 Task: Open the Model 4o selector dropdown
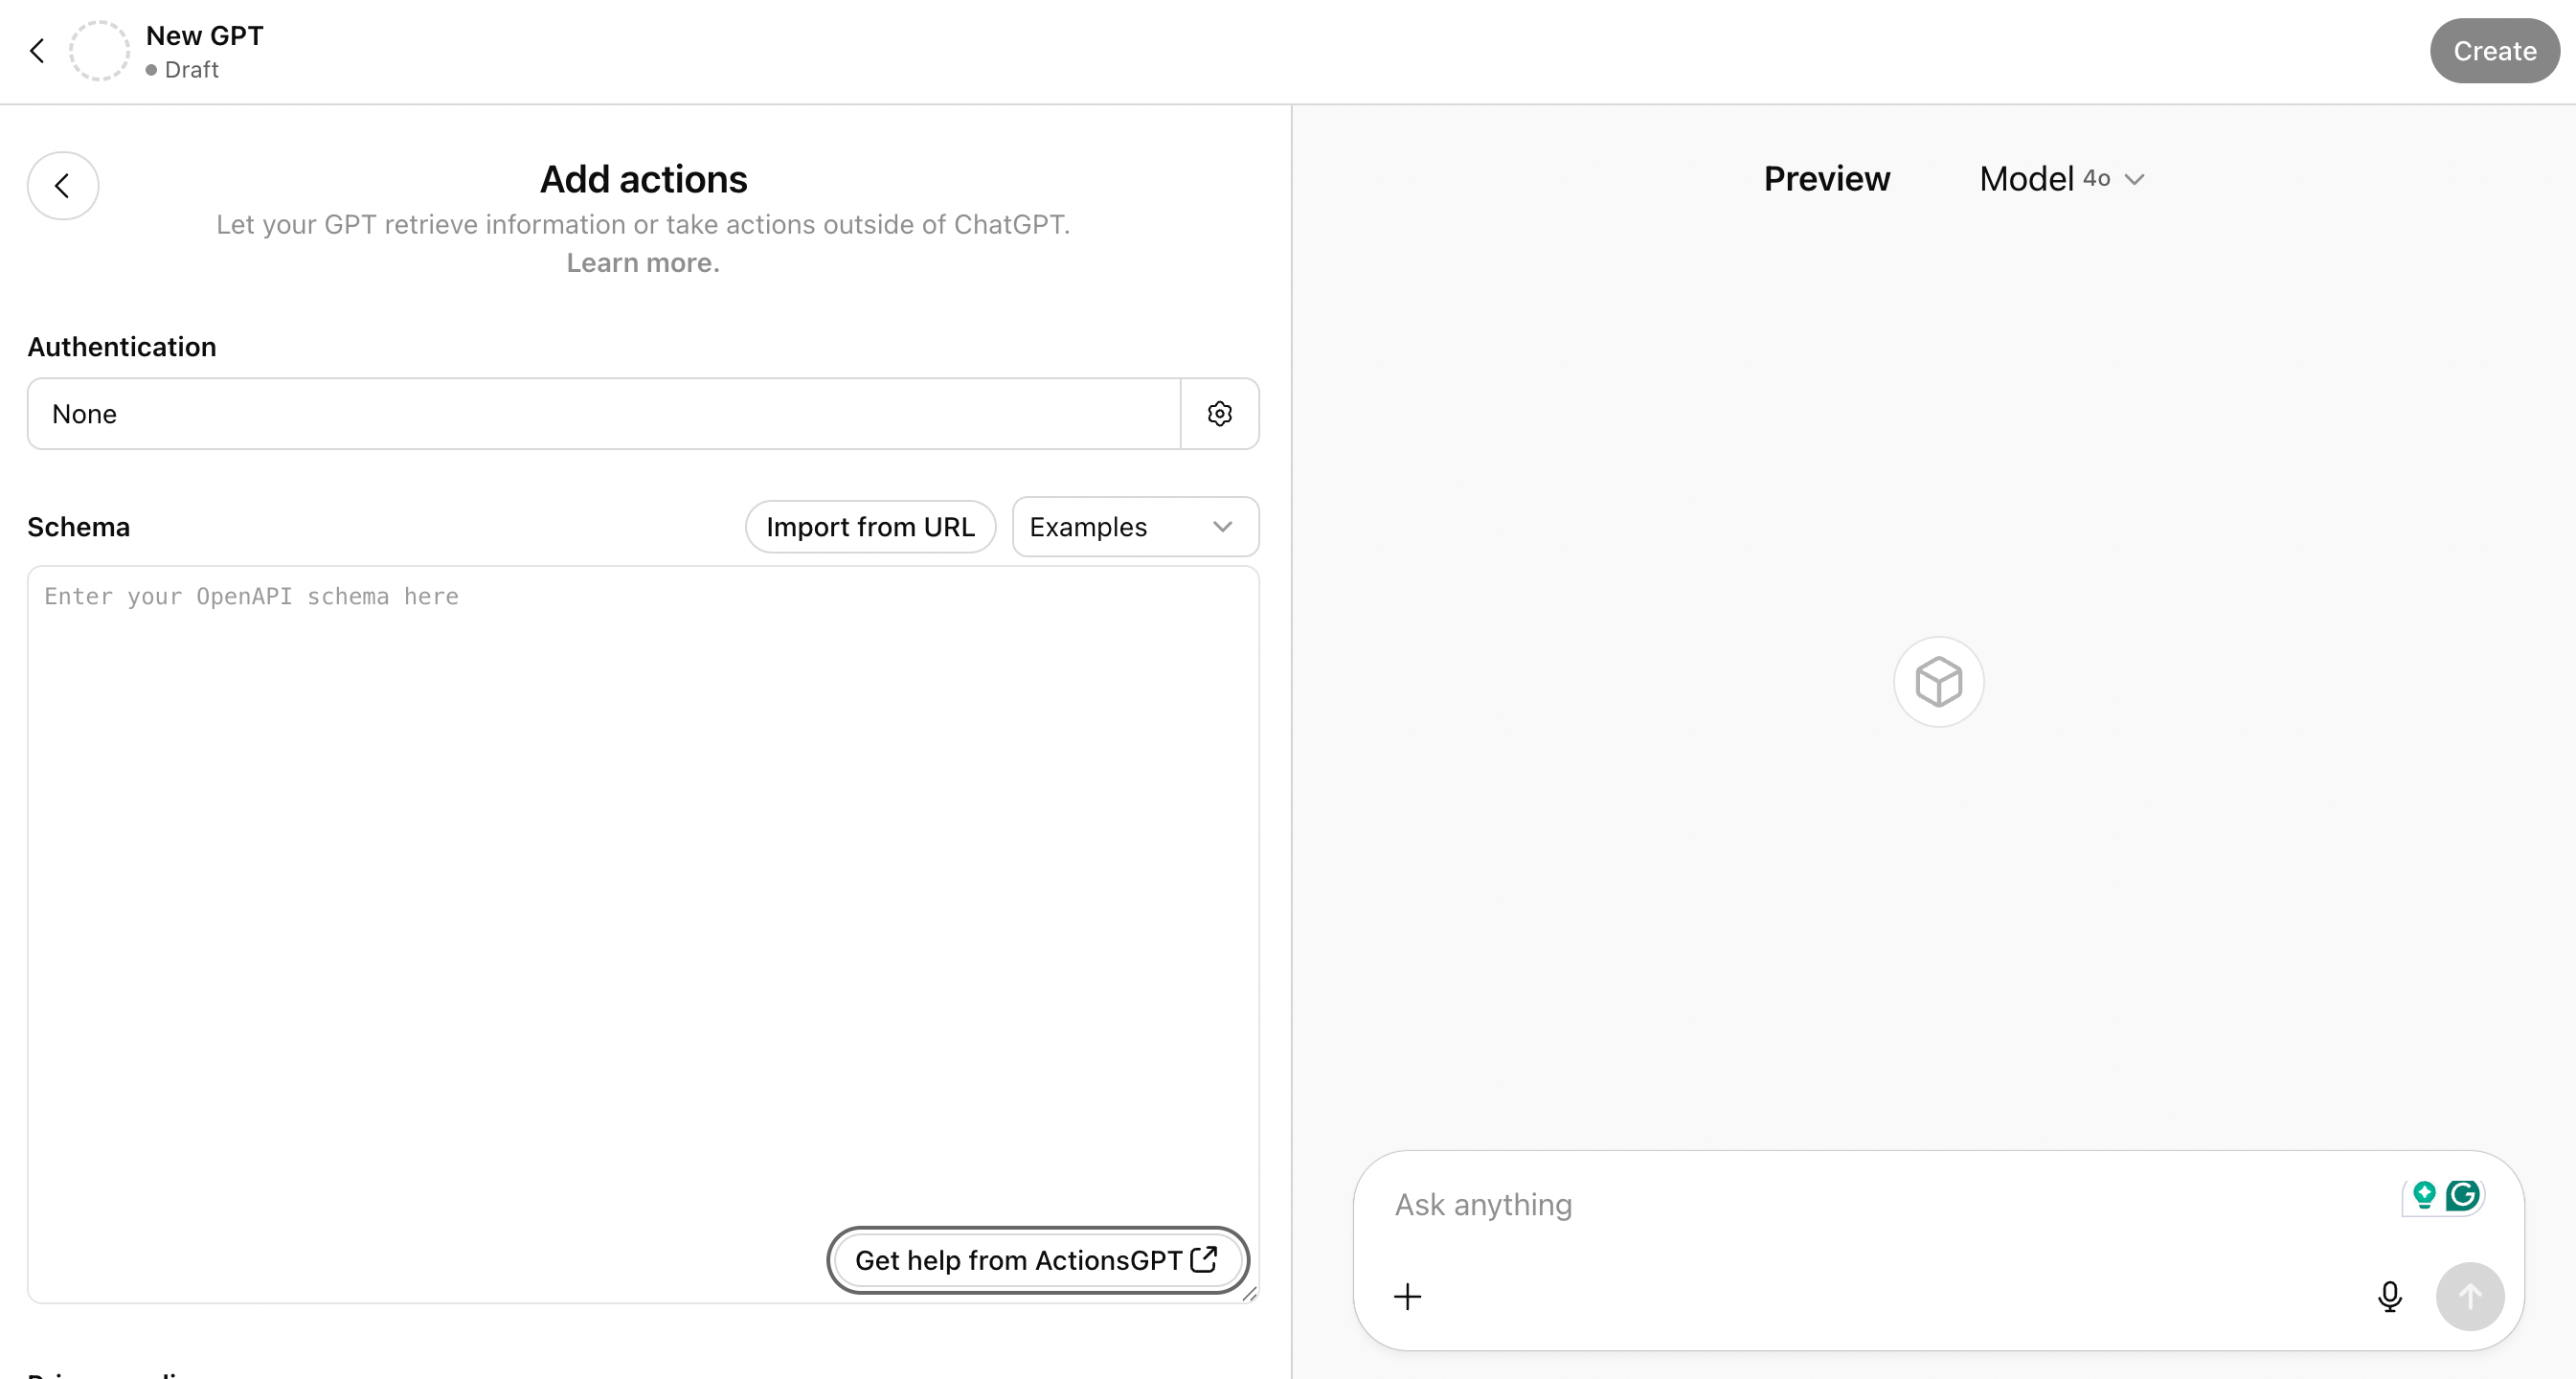click(x=2062, y=179)
